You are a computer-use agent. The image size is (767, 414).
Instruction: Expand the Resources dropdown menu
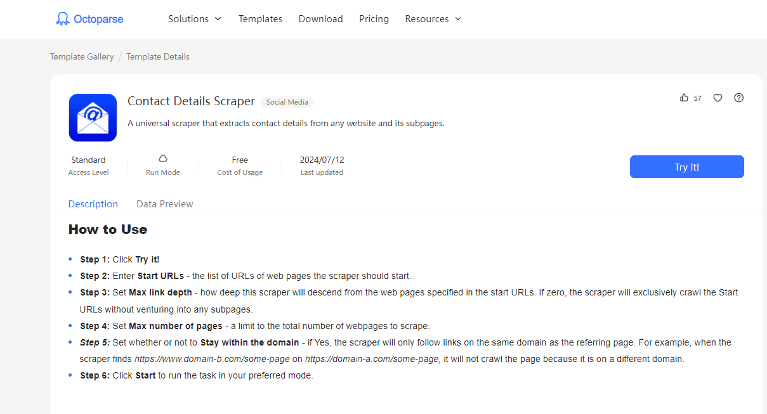click(433, 19)
